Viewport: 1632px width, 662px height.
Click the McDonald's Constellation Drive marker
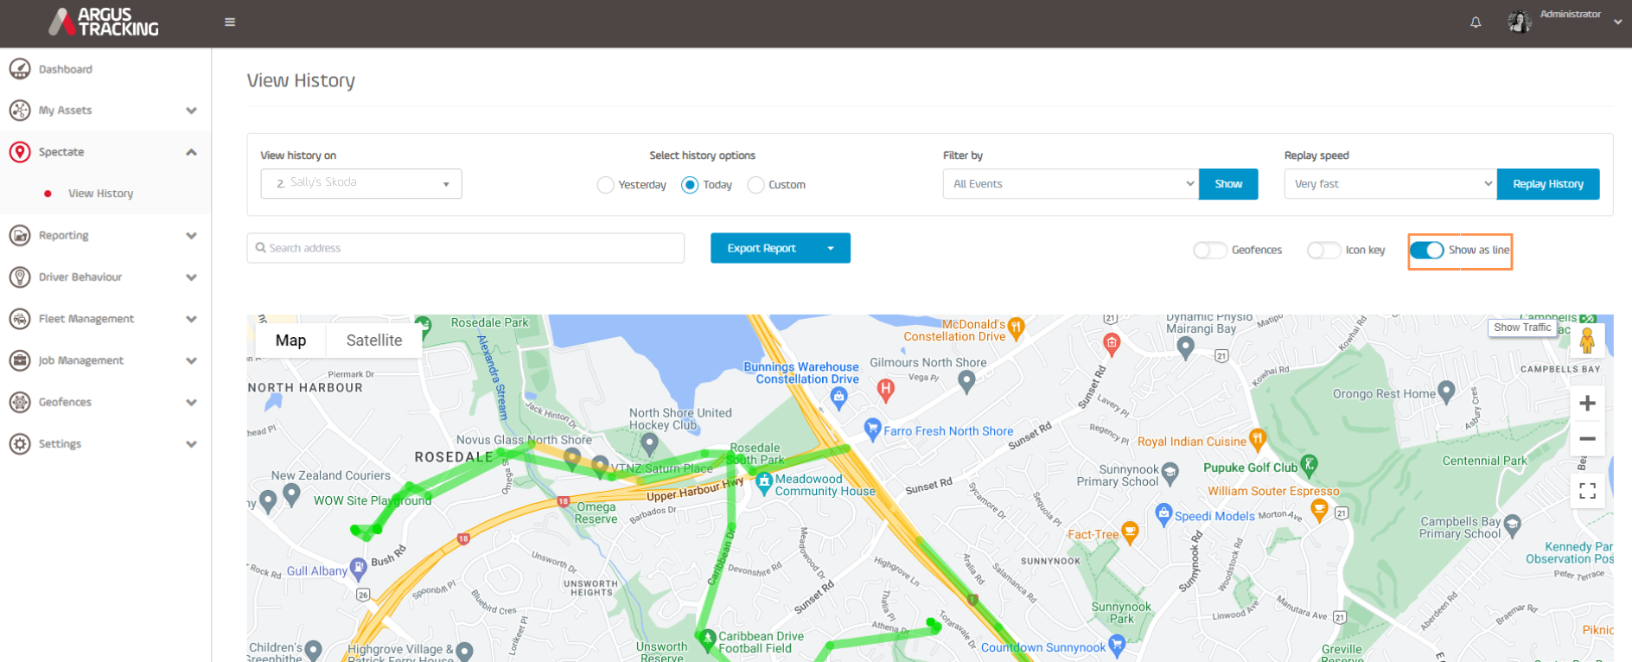(x=1017, y=328)
